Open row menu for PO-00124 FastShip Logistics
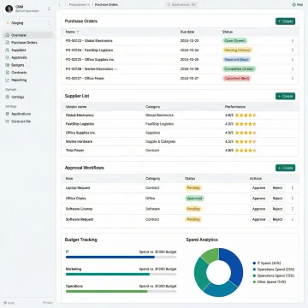The image size is (308, 308). tap(293, 50)
